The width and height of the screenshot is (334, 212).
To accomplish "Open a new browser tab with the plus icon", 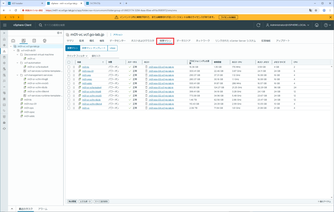I will (x=126, y=3).
